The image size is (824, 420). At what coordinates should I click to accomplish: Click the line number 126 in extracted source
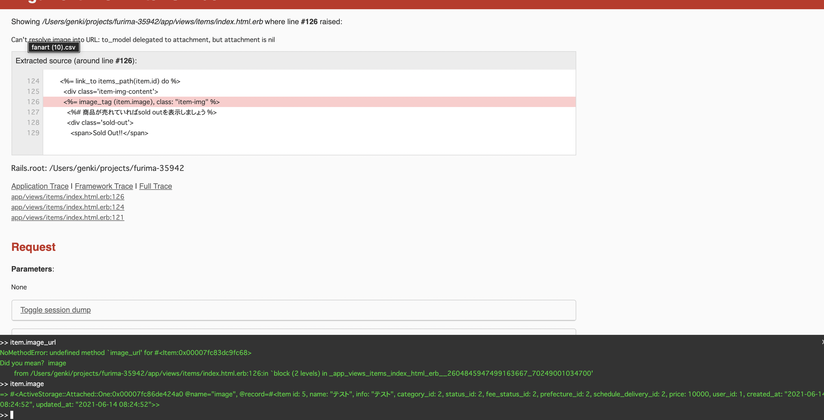(33, 102)
